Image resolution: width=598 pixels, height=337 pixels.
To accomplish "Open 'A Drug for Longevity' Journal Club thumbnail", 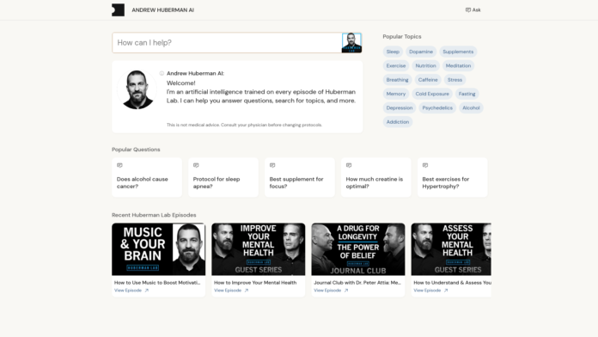I will point(358,249).
